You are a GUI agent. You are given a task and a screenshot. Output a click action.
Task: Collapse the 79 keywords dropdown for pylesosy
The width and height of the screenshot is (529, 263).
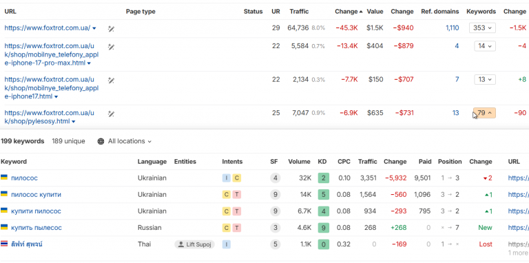[x=484, y=113]
